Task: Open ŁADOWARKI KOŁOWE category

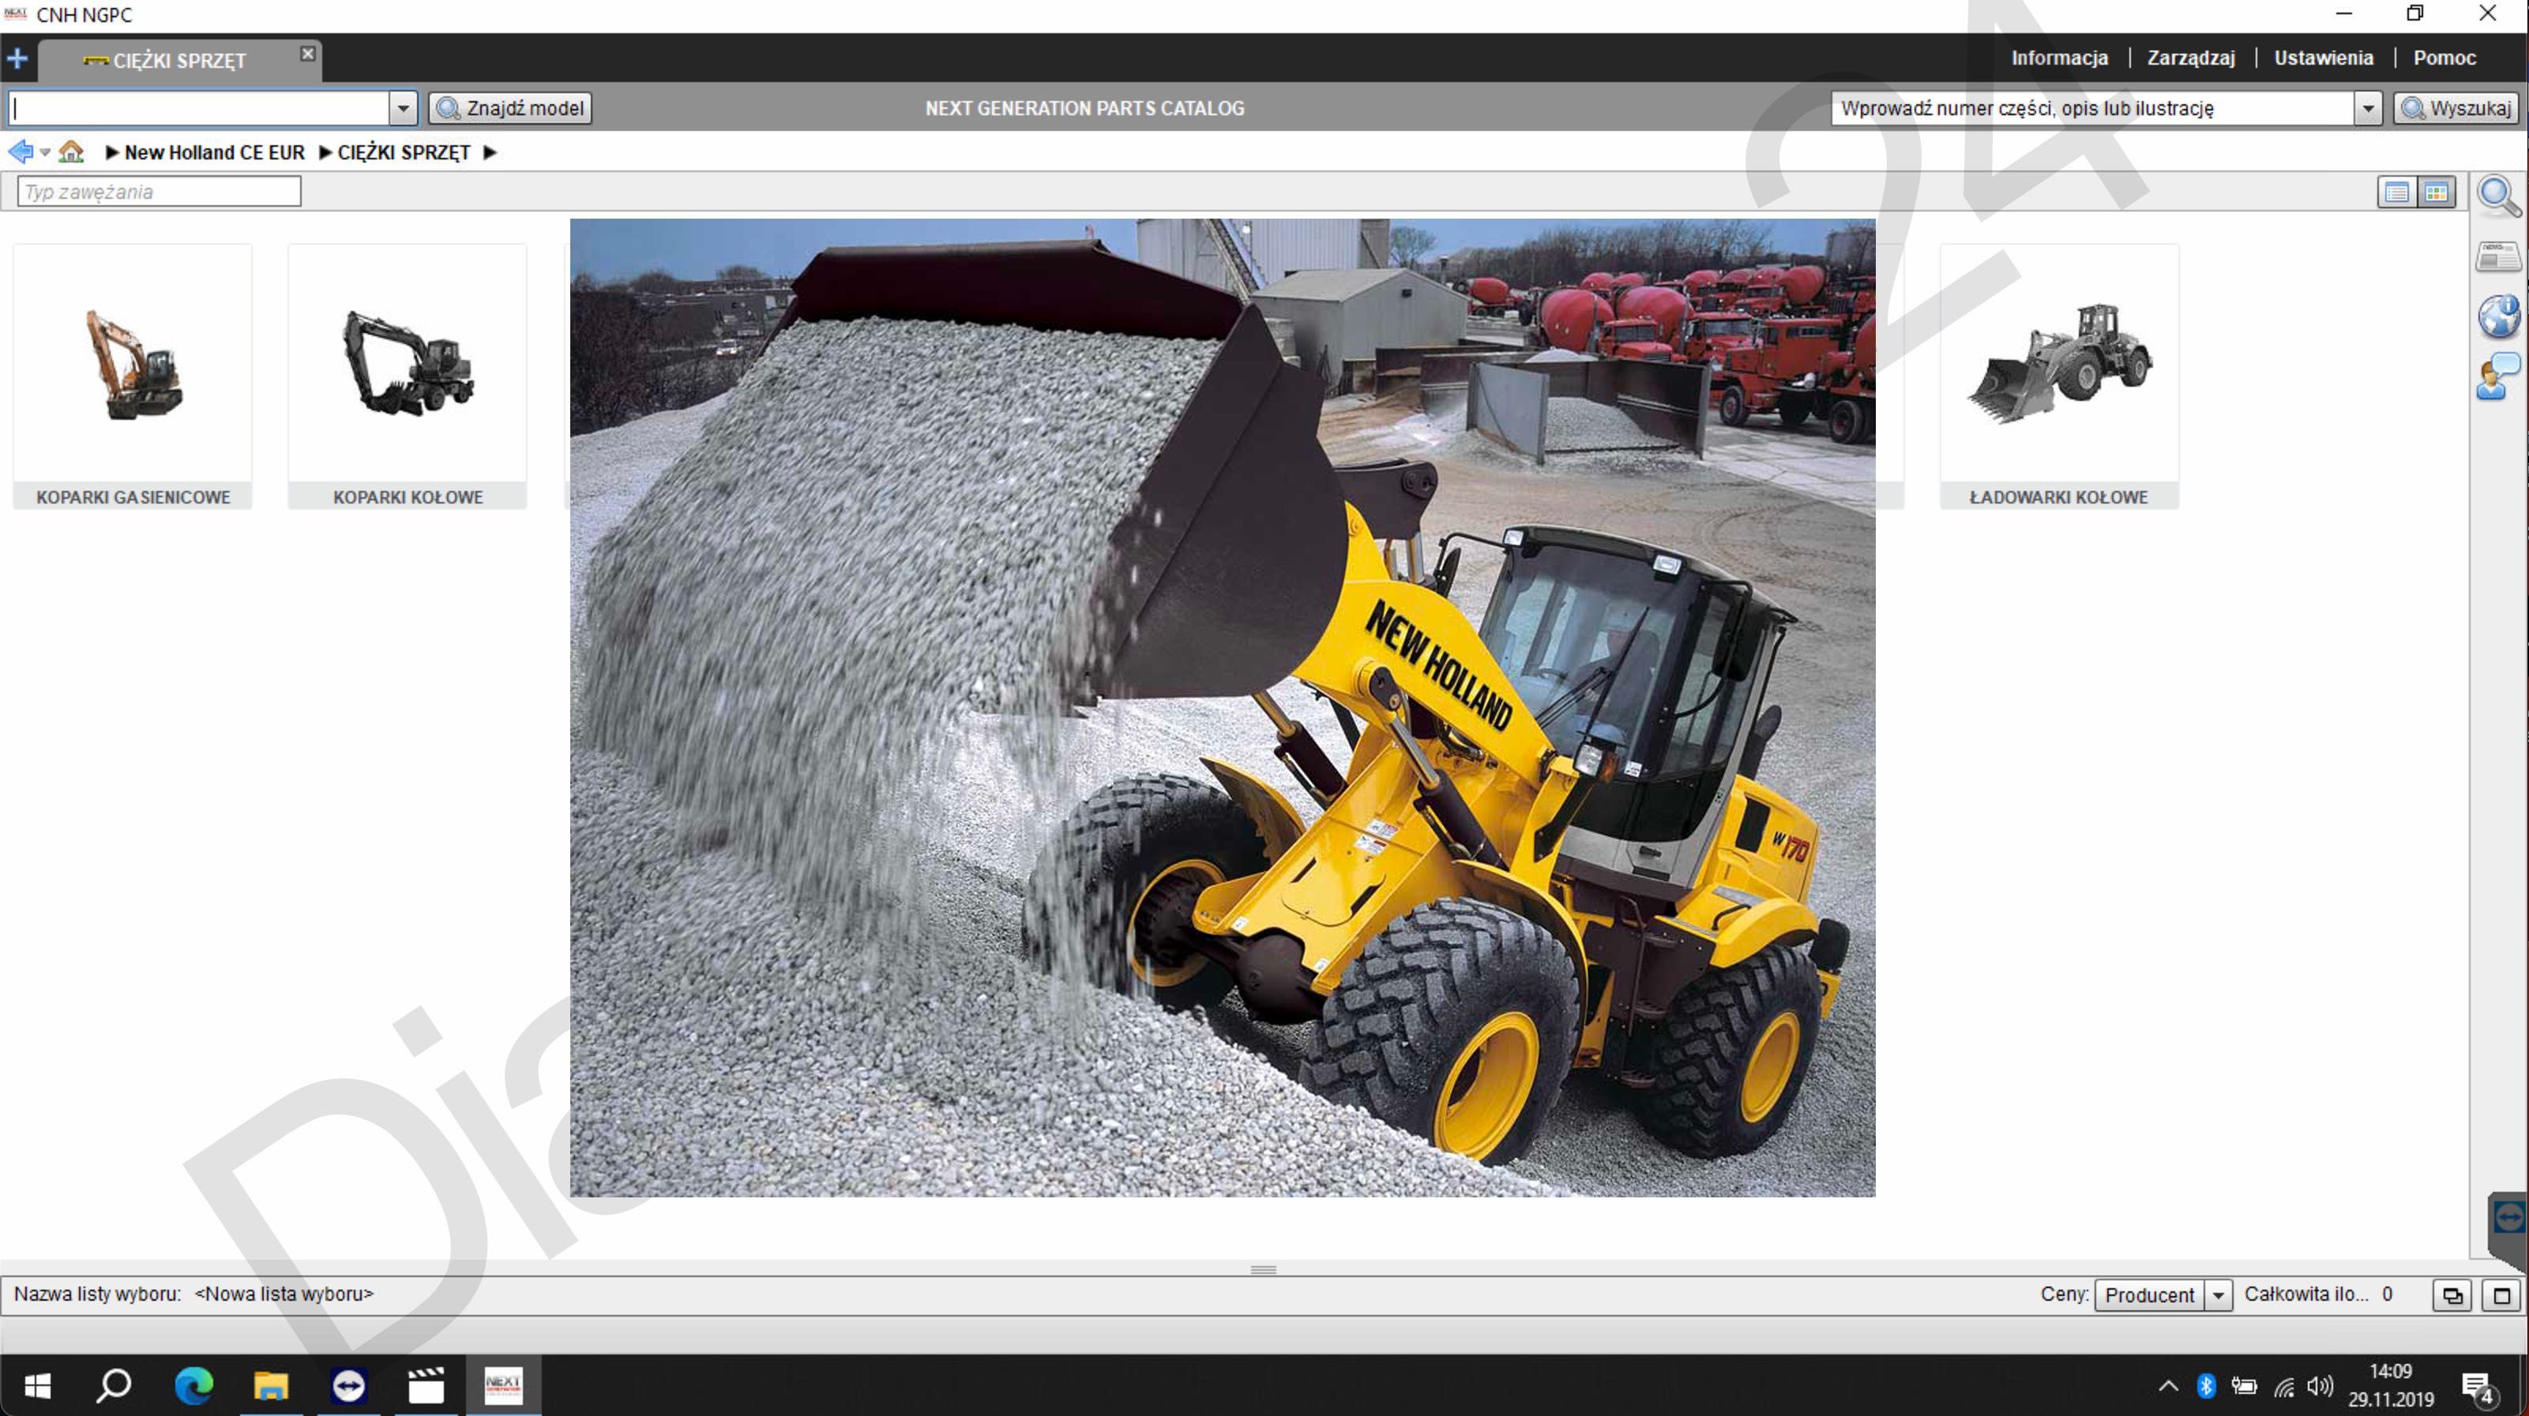Action: (x=2059, y=376)
